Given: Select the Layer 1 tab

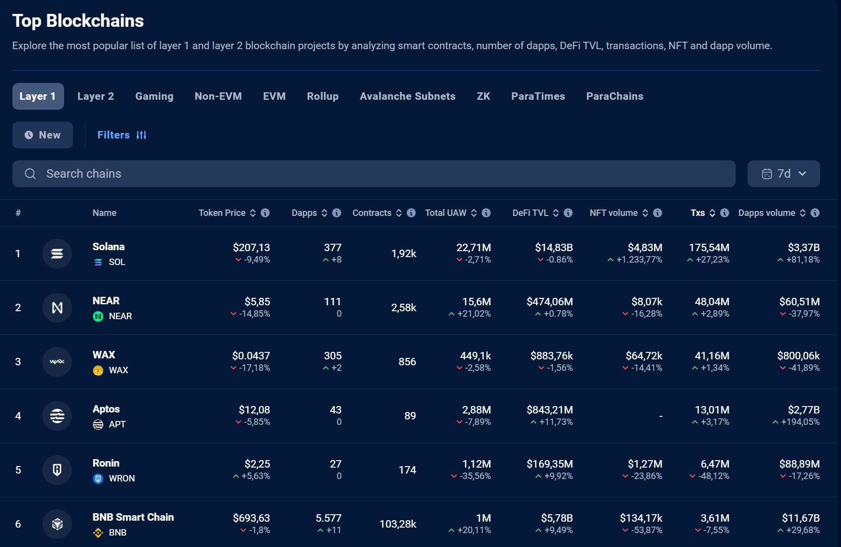Looking at the screenshot, I should point(38,96).
